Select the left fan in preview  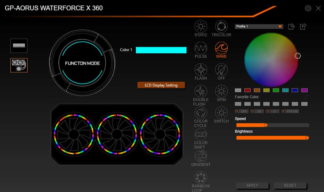(74, 134)
